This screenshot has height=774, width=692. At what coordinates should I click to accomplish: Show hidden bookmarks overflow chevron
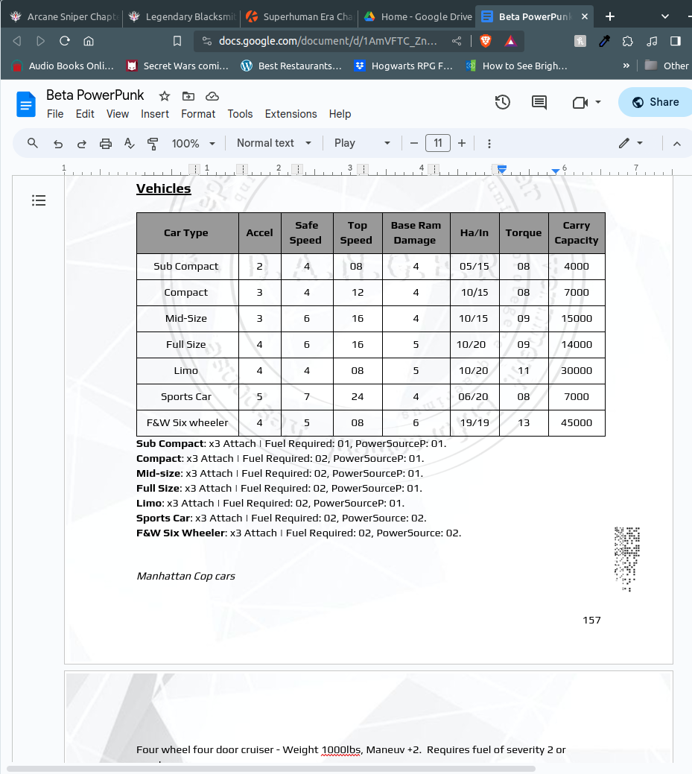coord(626,66)
